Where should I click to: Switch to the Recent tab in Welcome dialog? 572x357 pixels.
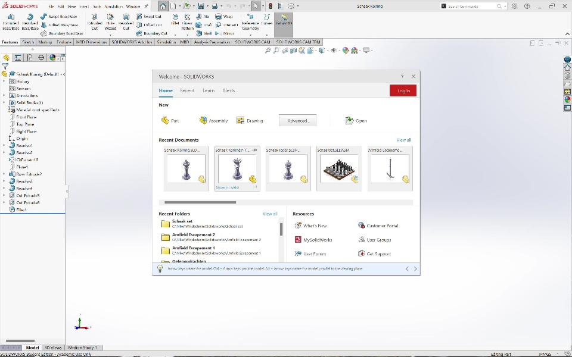click(186, 90)
